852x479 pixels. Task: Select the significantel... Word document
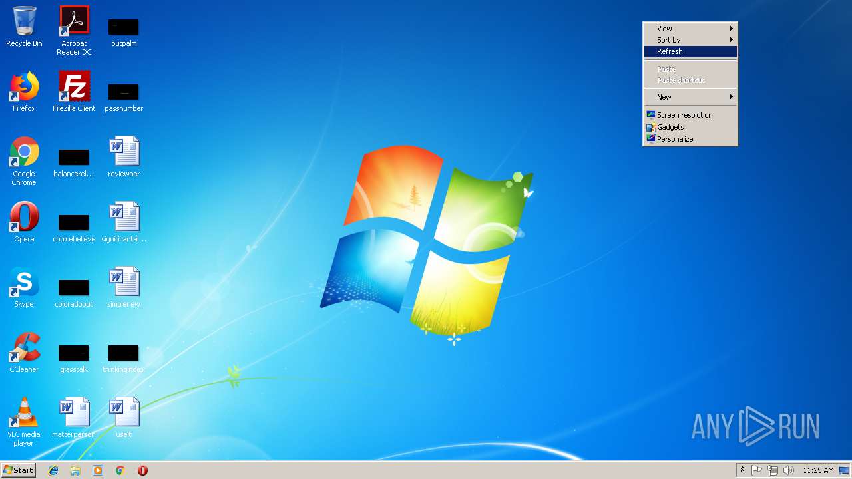[x=124, y=222]
